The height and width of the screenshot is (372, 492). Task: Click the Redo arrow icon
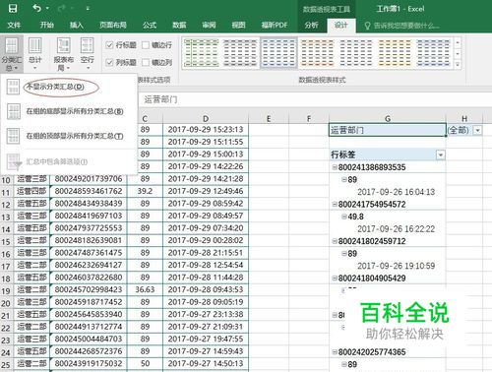62,8
